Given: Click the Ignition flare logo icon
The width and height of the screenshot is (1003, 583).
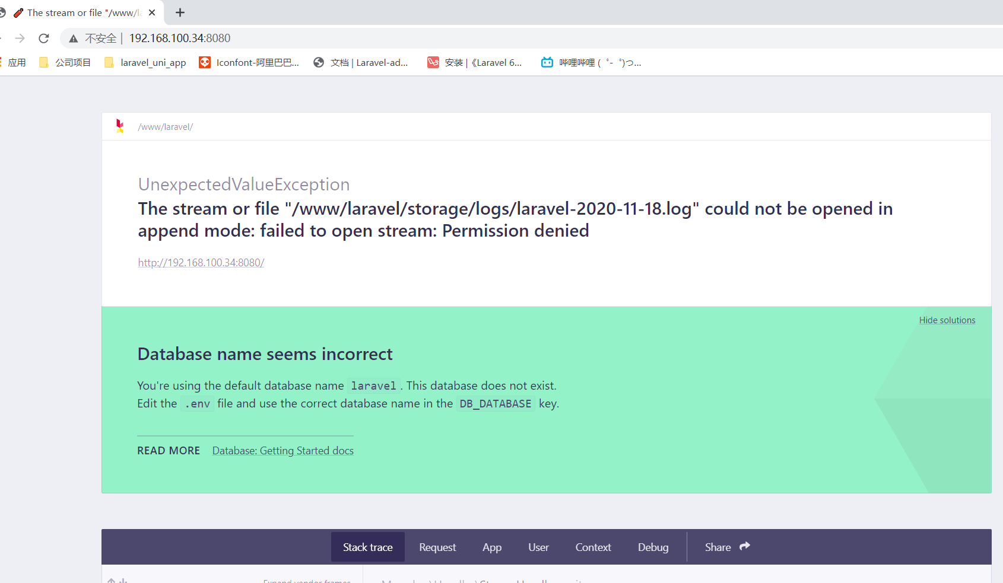Looking at the screenshot, I should click(120, 126).
